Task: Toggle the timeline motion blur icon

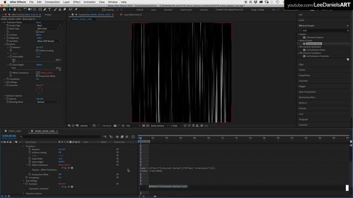Action: (127, 136)
